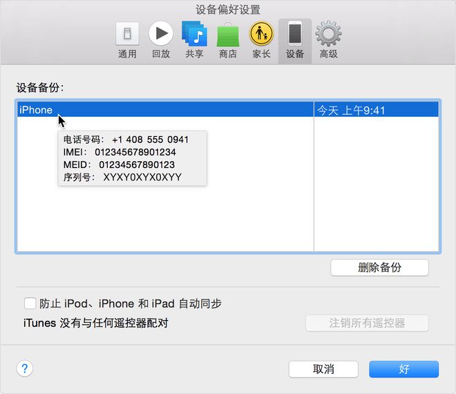Open the 通用 (General) preferences pane

pos(127,41)
